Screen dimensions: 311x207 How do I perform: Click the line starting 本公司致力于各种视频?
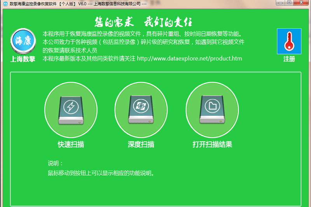pyautogui.click(x=143, y=42)
